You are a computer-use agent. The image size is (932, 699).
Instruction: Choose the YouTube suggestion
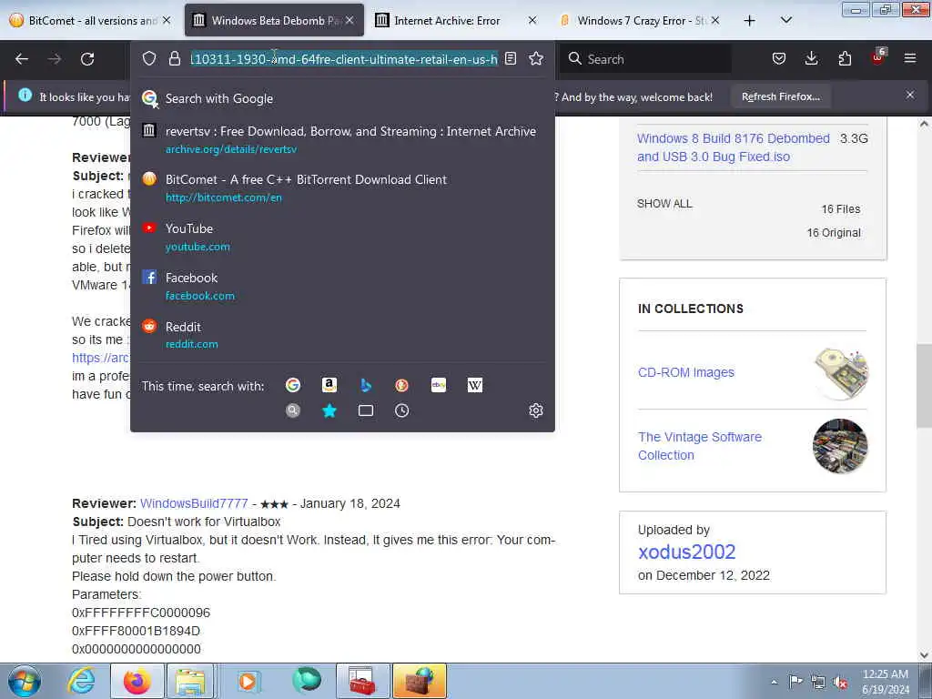point(342,238)
